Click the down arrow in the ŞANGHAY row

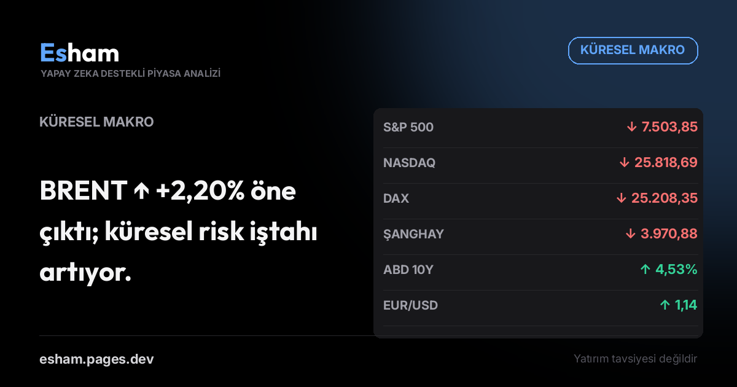click(630, 234)
